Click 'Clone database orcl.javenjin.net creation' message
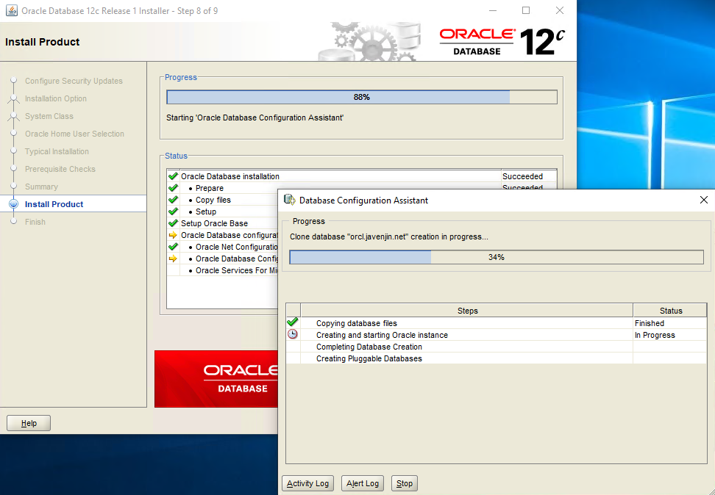This screenshot has height=495, width=715. point(388,236)
